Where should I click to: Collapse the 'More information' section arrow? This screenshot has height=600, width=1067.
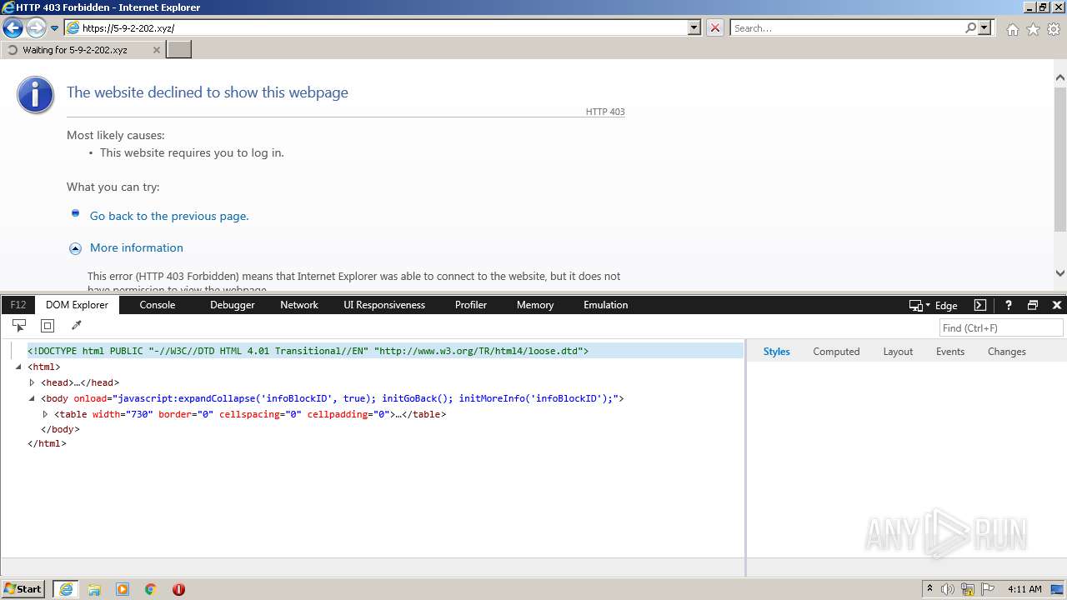pos(75,248)
